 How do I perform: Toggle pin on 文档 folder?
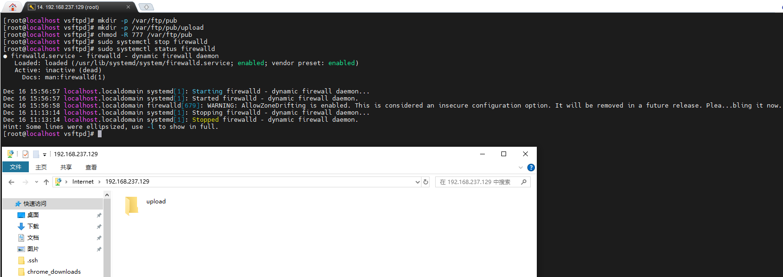pos(99,238)
